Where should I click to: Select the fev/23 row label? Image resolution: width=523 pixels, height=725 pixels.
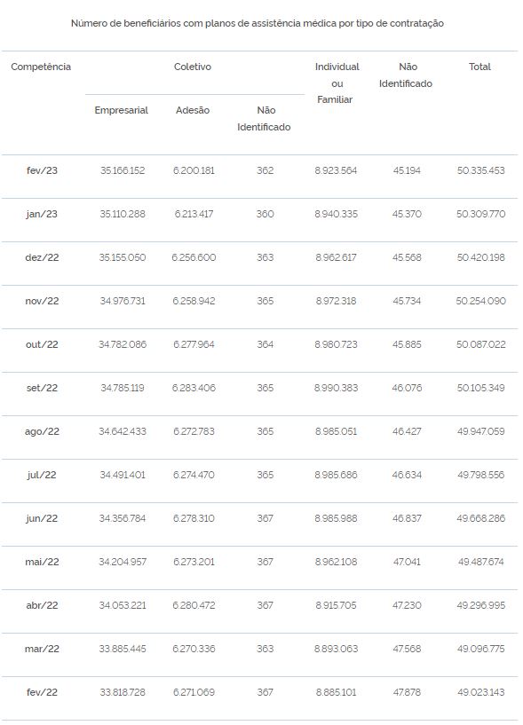(x=42, y=170)
